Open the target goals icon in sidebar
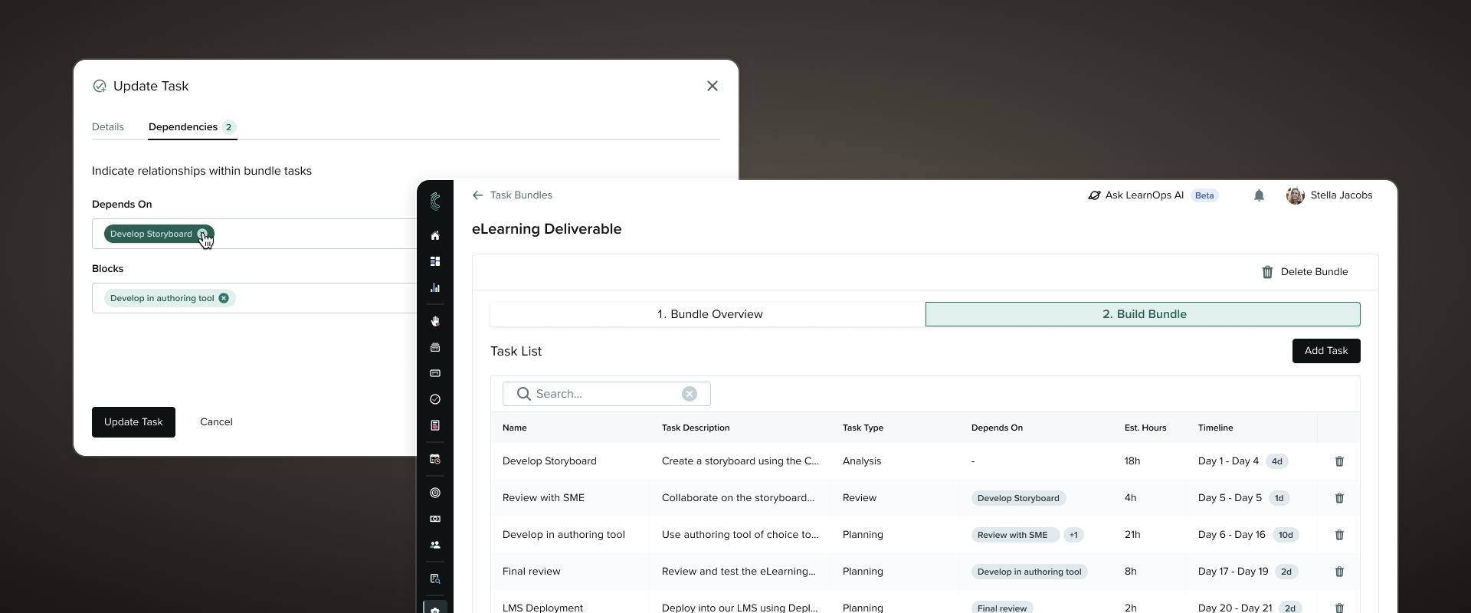The image size is (1471, 613). pos(435,493)
